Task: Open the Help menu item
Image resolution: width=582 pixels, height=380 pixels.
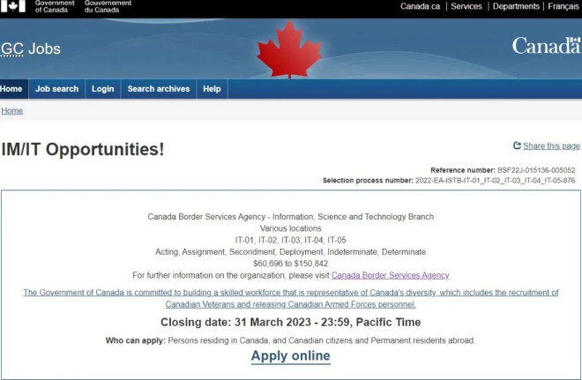Action: coord(212,89)
